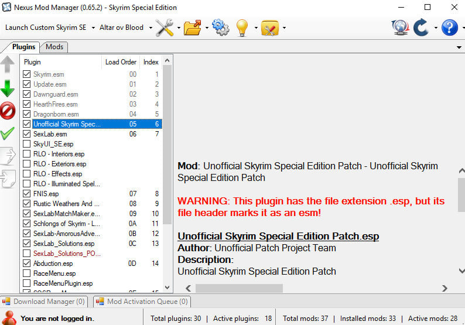Expand the tools icon dropdown arrow
Image resolution: width=465 pixels, height=325 pixels.
tap(179, 28)
